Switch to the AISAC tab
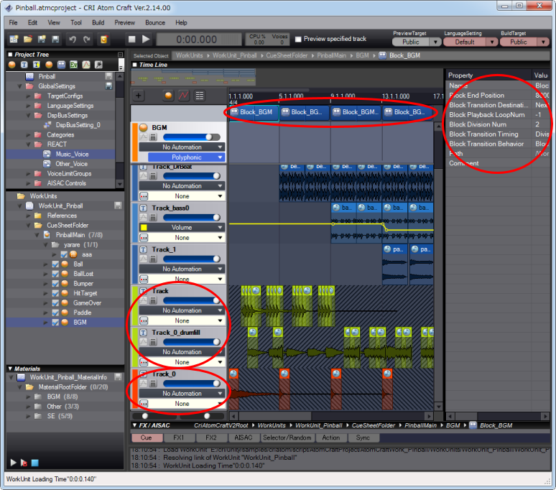This screenshot has height=490, width=556. tap(243, 438)
